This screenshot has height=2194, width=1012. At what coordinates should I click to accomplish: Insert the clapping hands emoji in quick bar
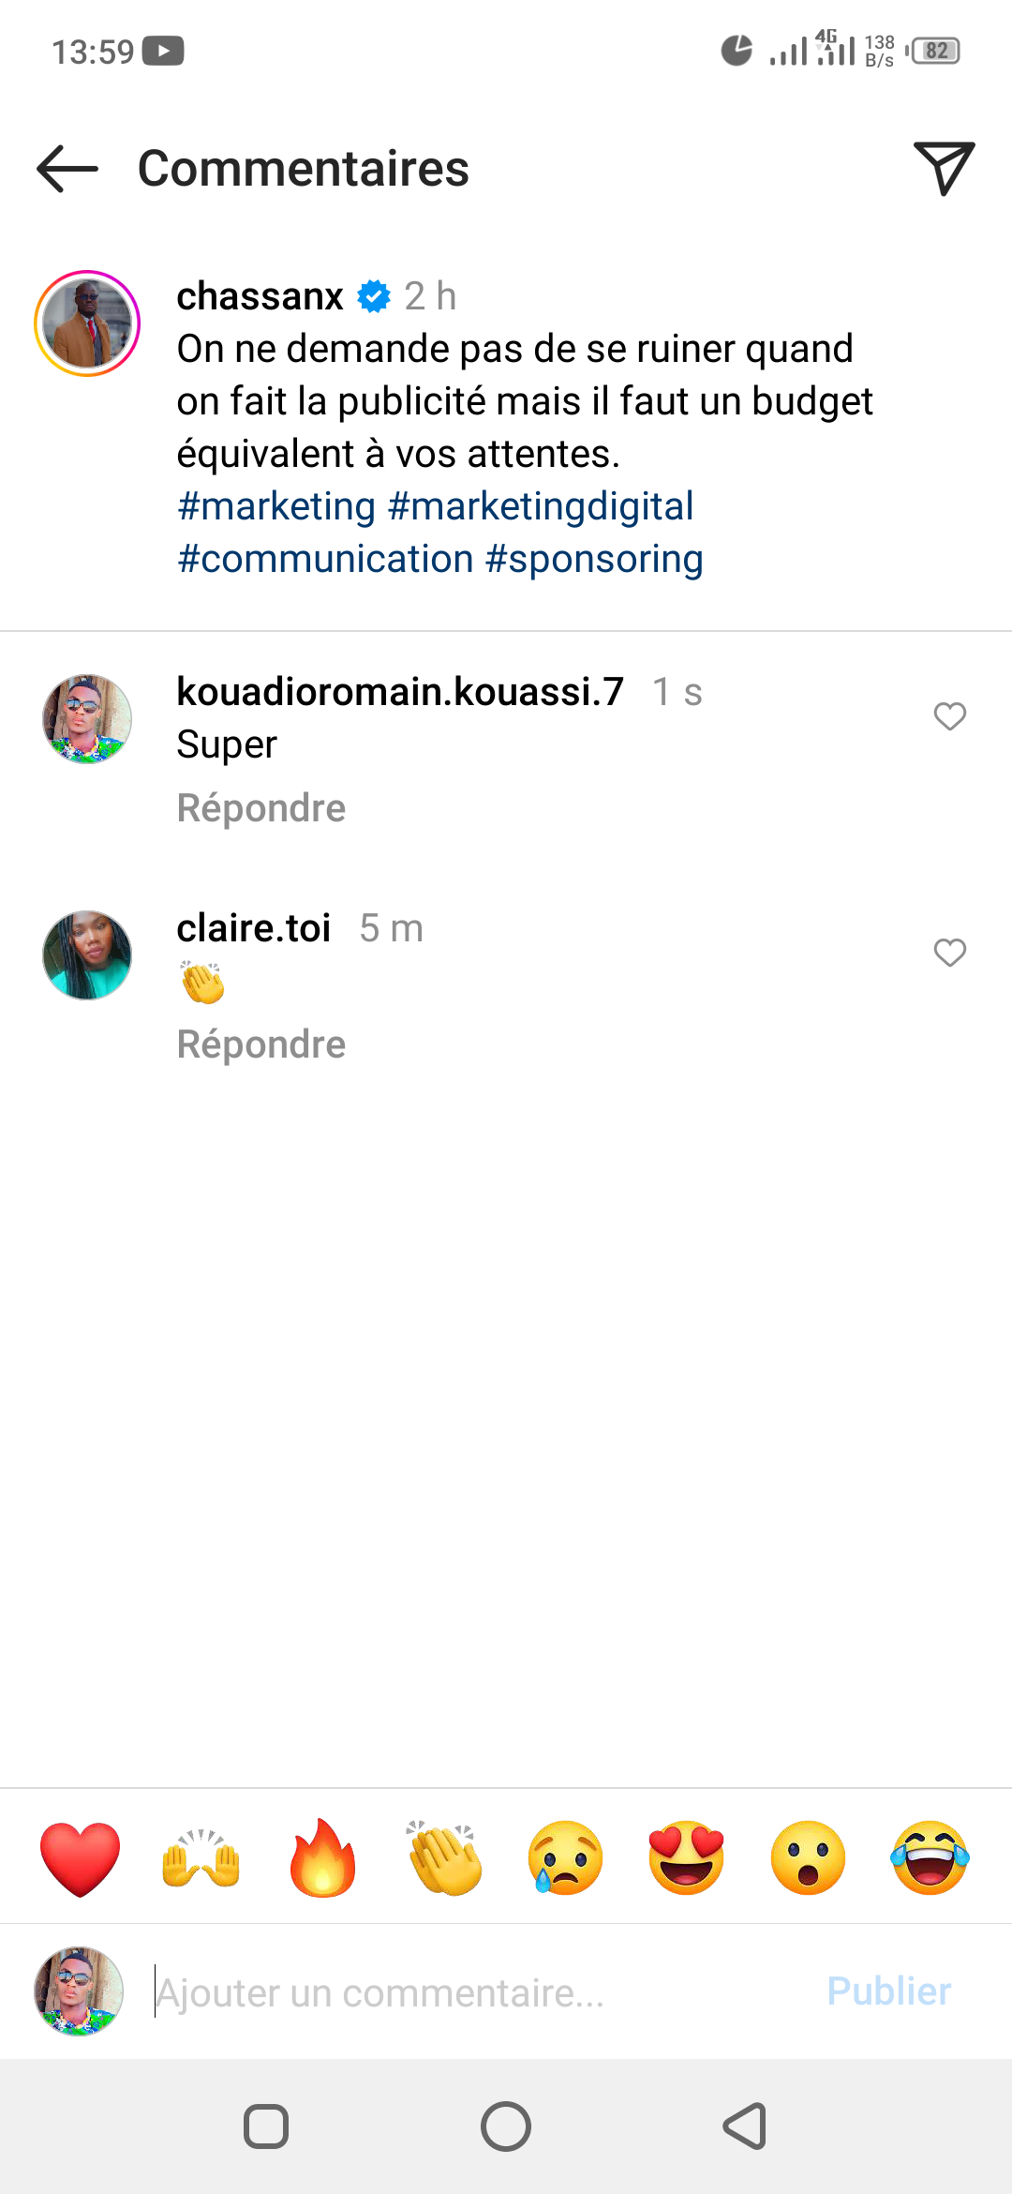point(444,1858)
